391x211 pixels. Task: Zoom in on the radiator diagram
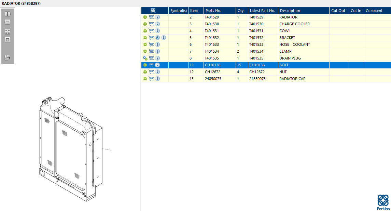point(8,14)
